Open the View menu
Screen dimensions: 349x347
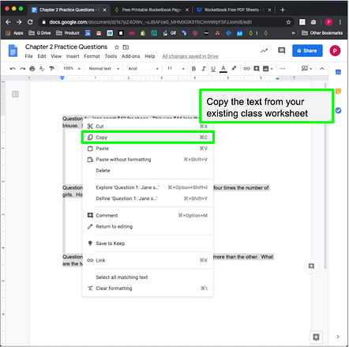coord(56,56)
